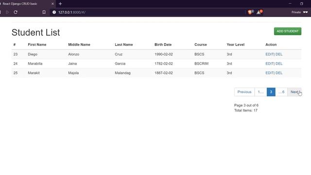The image size is (311, 175).
Task: Focus the address bar showing 127.0.0.1:8000
Action: pos(147,12)
